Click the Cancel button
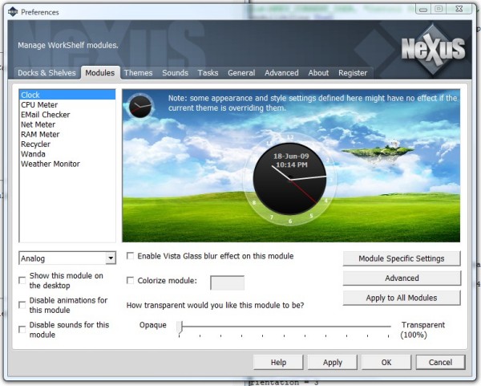 [440, 363]
